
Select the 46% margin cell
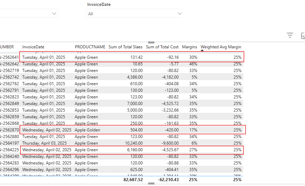coord(193,64)
